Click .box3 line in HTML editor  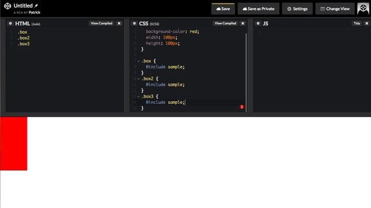24,44
